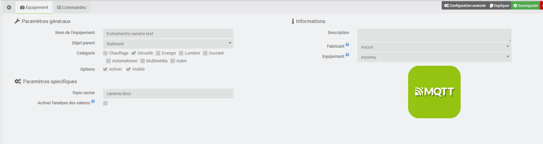Click the Description text area
Screen dimensions: 543x144
click(434, 35)
